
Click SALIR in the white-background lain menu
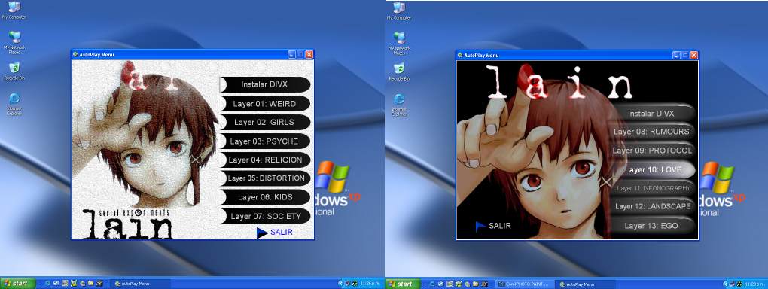tap(281, 233)
